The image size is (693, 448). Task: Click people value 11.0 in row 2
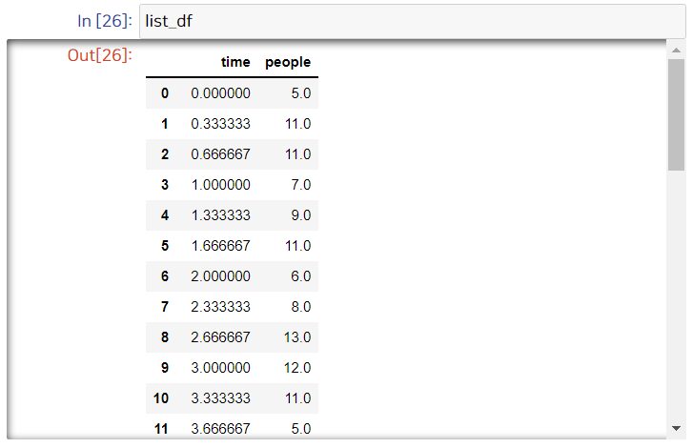point(297,154)
